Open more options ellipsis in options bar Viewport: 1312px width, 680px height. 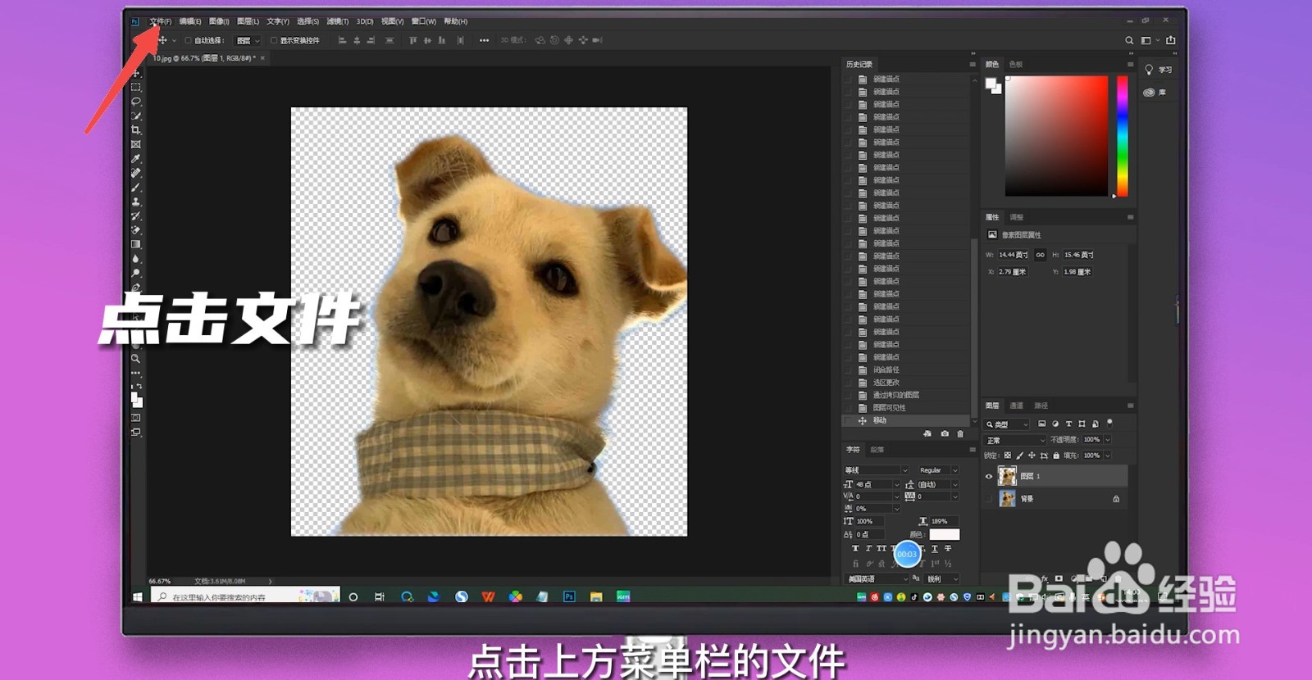pyautogui.click(x=484, y=40)
